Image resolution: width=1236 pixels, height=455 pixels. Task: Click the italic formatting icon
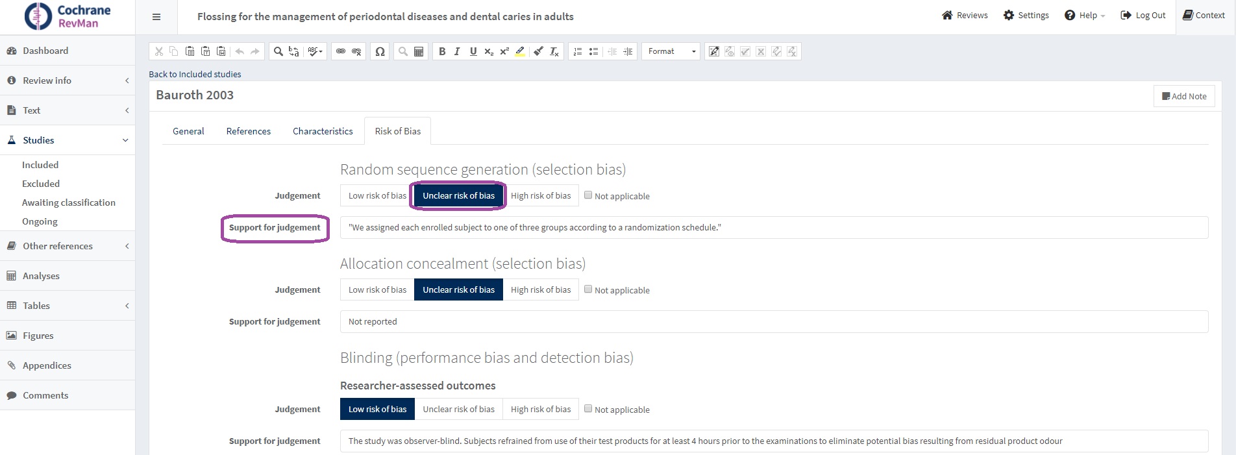coord(457,51)
